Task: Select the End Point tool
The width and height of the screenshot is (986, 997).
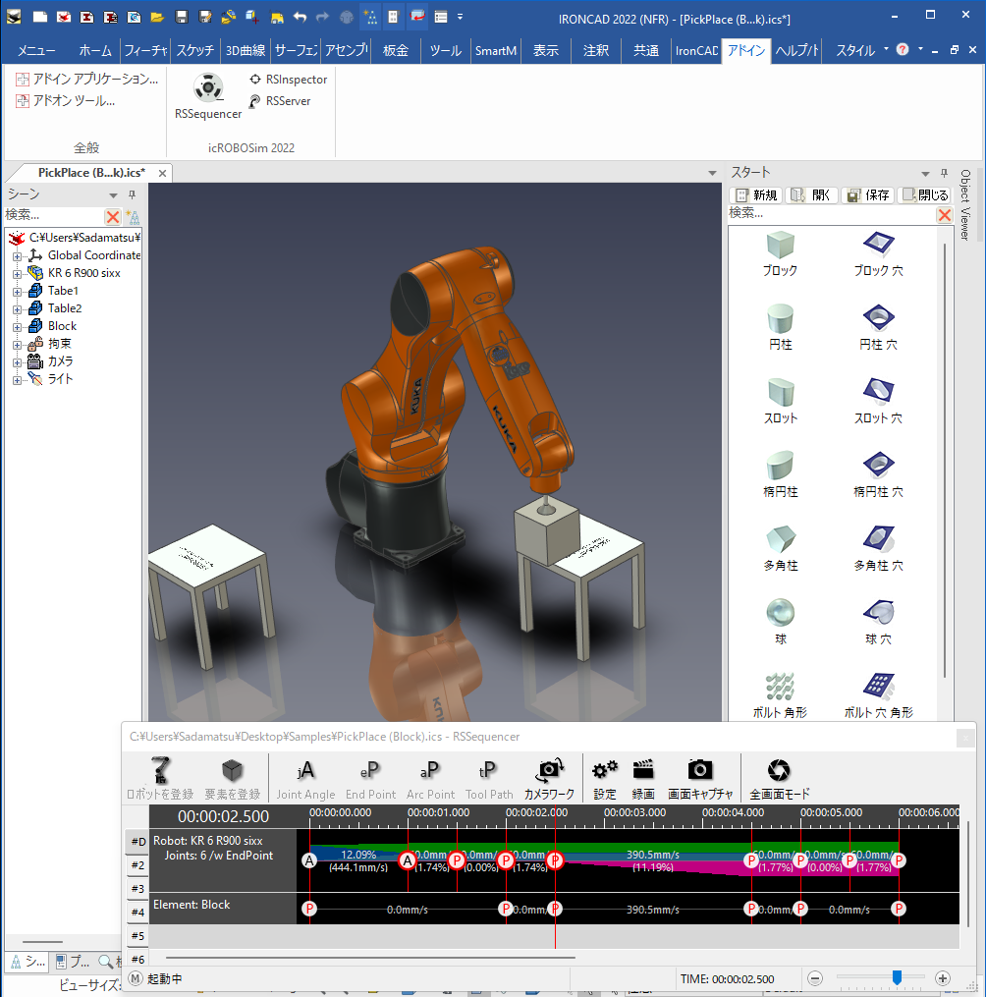Action: coord(370,777)
